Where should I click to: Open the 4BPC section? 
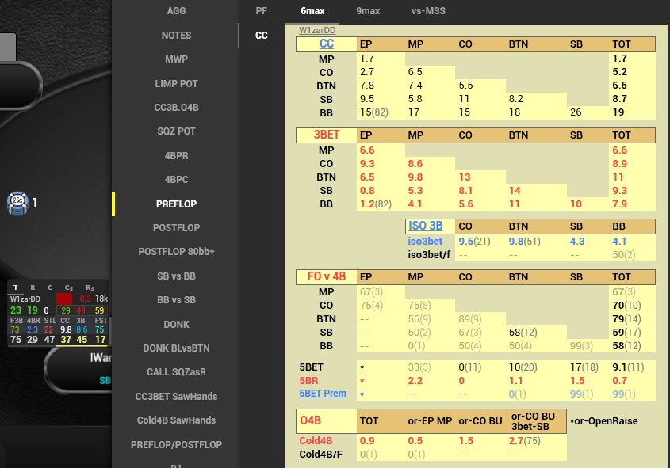176,180
